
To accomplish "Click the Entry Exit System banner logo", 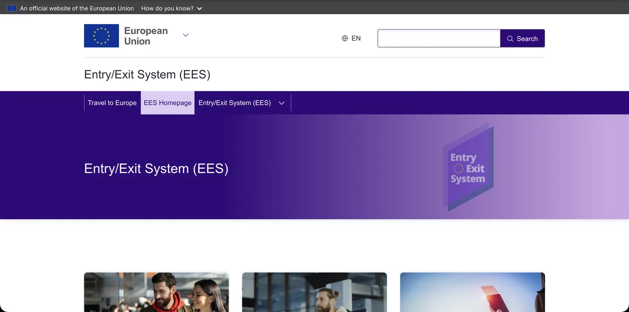I will (x=468, y=167).
